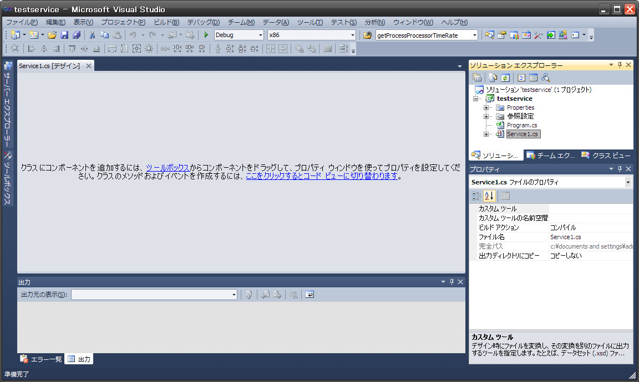The width and height of the screenshot is (639, 382).
Task: Click the Paste clipboard icon
Action: click(117, 35)
